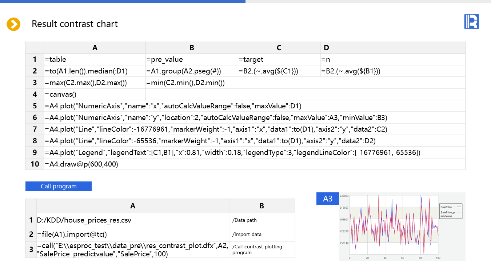Viewport: 491px width, 276px height.
Task: Click the =A1.group(A2.pseg(#)) cell
Action: click(192, 71)
